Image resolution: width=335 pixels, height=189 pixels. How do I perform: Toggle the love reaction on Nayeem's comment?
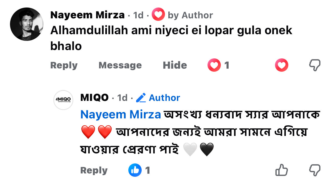point(281,65)
